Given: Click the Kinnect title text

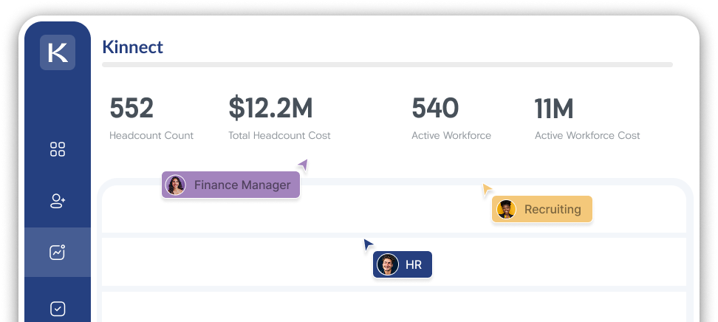Looking at the screenshot, I should [133, 47].
